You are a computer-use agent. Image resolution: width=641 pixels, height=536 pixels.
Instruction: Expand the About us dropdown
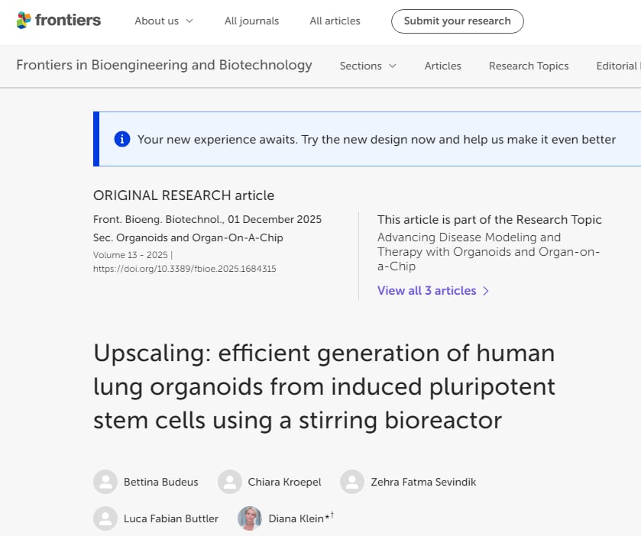[x=163, y=21]
